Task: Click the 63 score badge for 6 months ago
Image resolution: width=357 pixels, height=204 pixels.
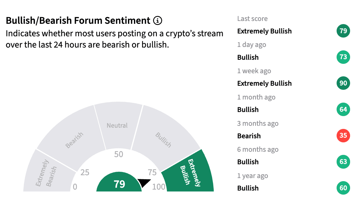Action: coord(343,162)
